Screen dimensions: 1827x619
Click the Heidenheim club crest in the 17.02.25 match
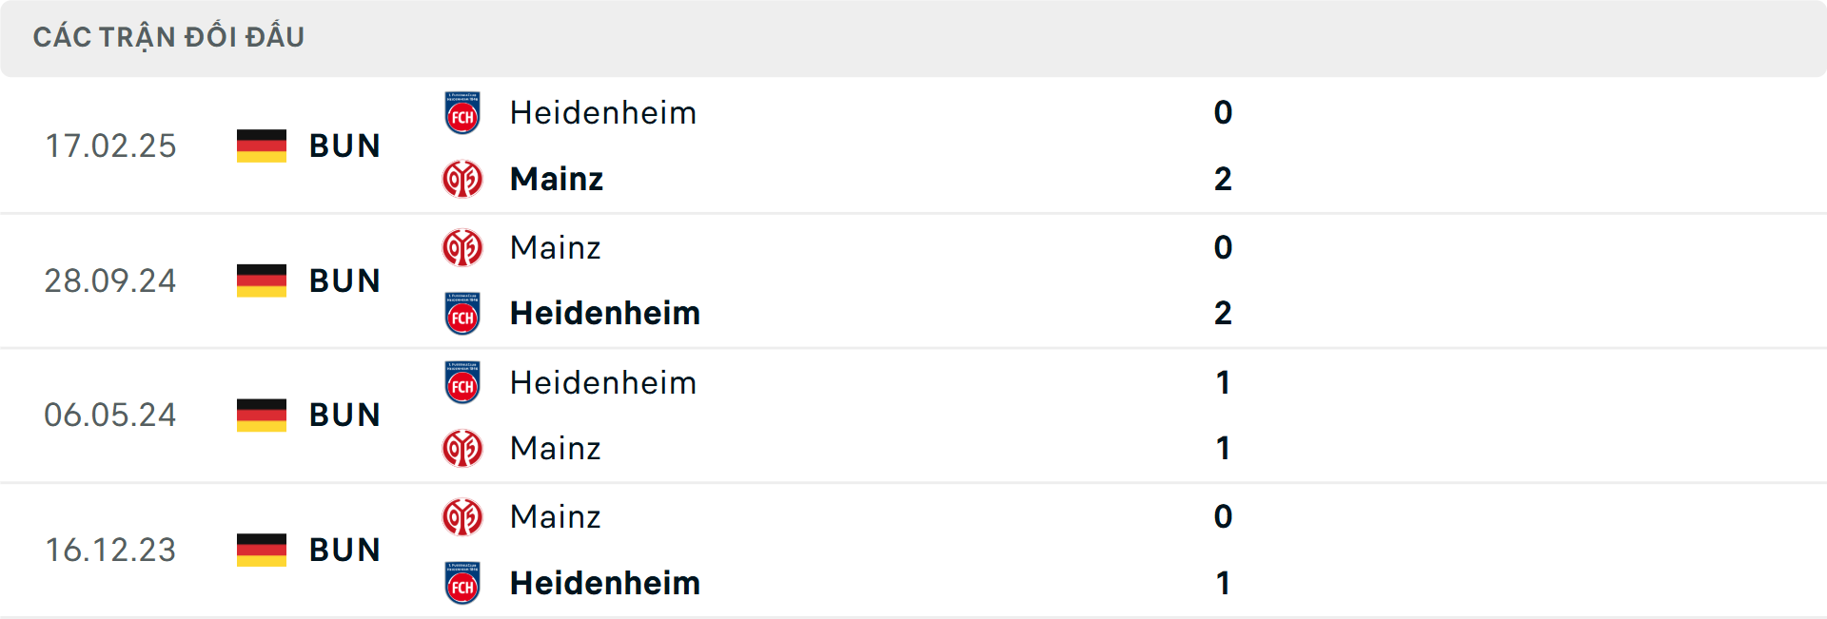[463, 112]
